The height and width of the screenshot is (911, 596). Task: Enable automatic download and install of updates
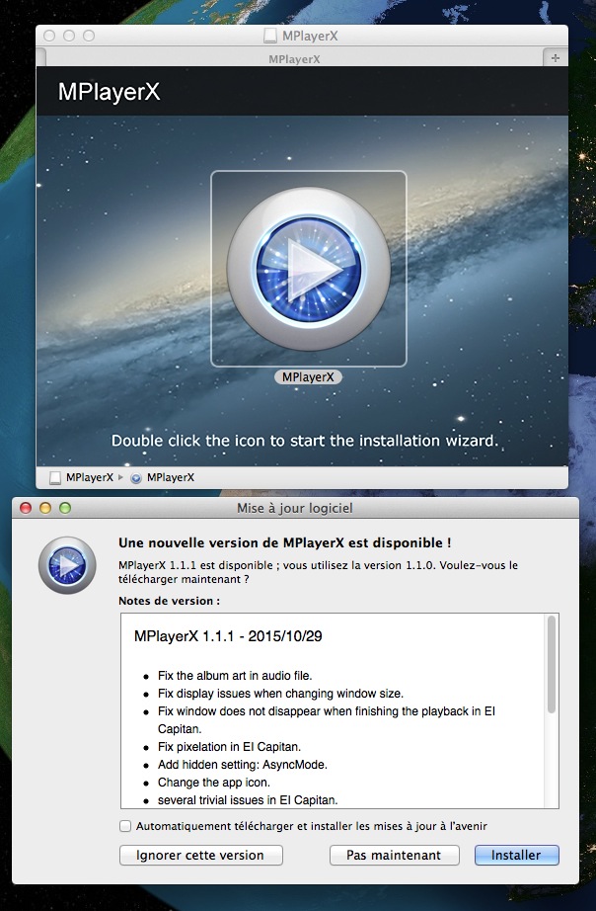click(x=125, y=826)
